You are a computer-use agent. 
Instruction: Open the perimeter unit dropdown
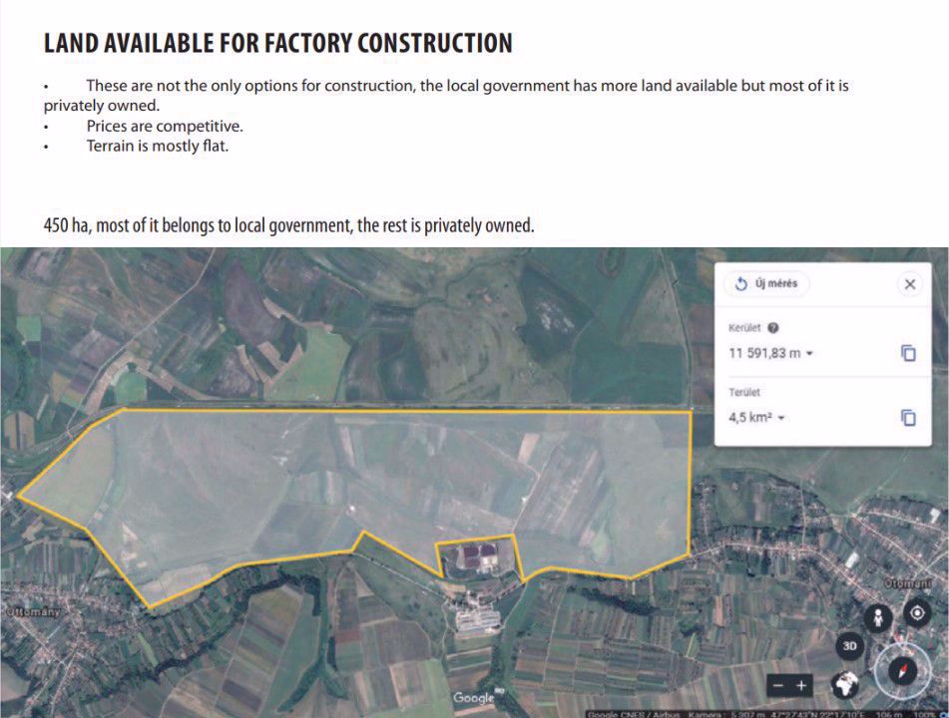click(810, 354)
